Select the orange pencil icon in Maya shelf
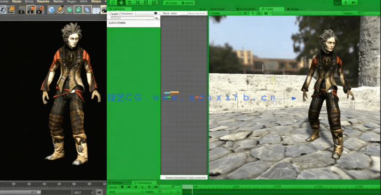381x195 pixels. coord(60,10)
